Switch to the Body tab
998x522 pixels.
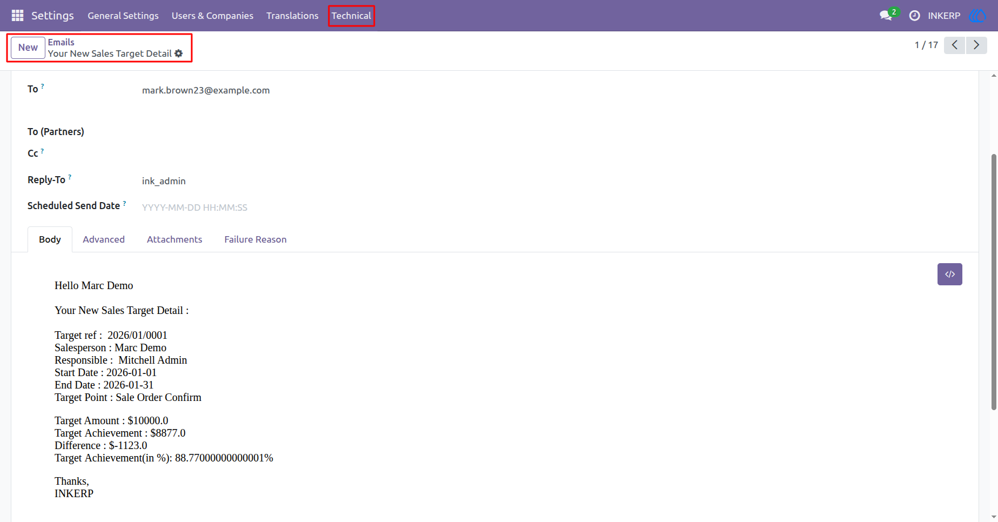[x=50, y=239]
